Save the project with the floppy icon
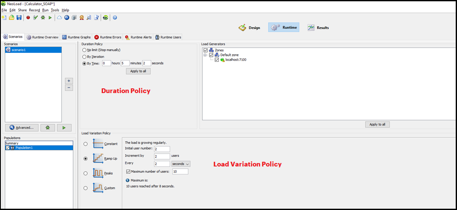Image resolution: width=457 pixels, height=210 pixels. (19, 18)
